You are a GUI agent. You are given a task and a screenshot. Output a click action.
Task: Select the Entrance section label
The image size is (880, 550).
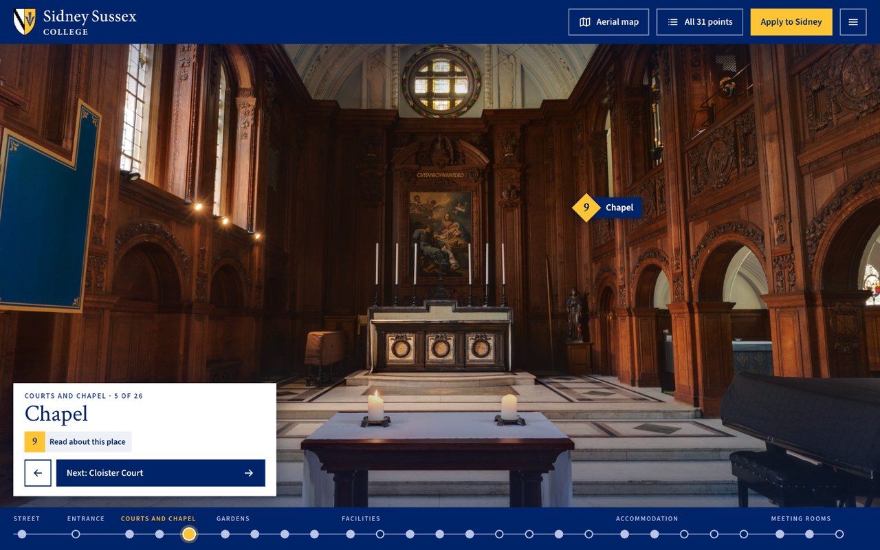(x=86, y=518)
